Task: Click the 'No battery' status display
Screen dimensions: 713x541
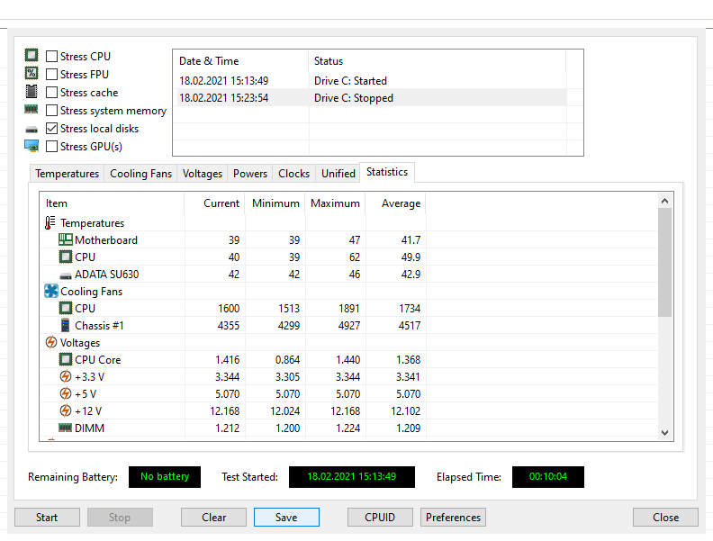Action: pos(165,477)
